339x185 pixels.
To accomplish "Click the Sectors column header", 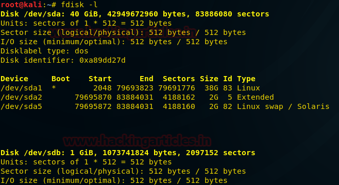I will [179, 79].
